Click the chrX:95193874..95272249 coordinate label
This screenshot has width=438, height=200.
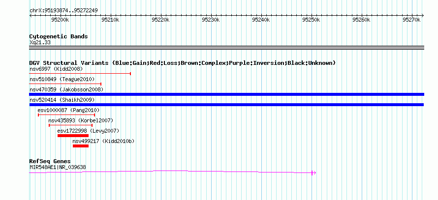pos(63,11)
